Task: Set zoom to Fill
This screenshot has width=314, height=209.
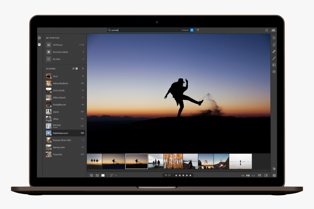Action: [248, 175]
